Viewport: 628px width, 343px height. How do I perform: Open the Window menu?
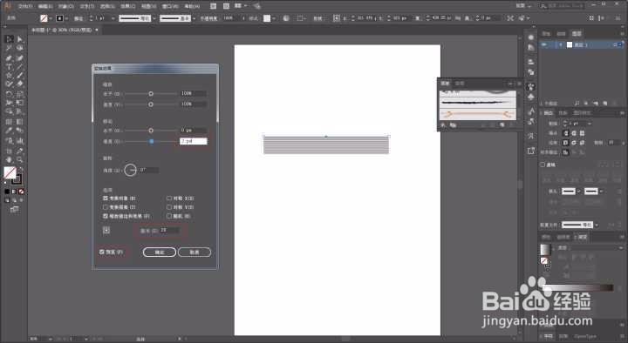coord(170,6)
